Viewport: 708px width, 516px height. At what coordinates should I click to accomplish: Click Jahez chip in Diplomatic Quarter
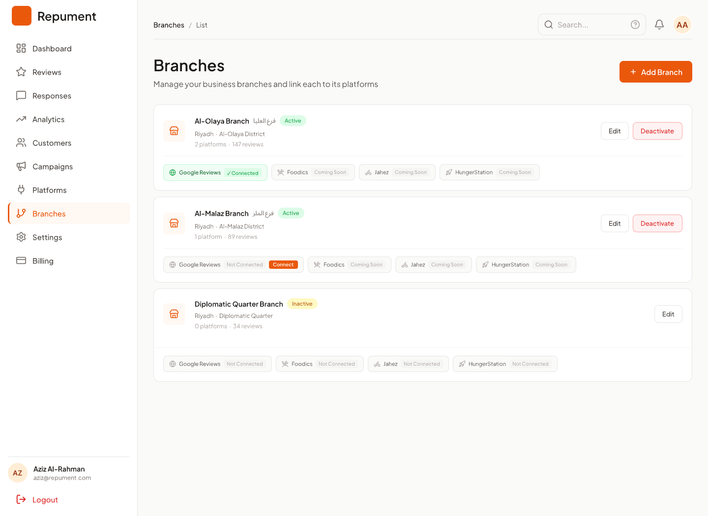click(408, 364)
